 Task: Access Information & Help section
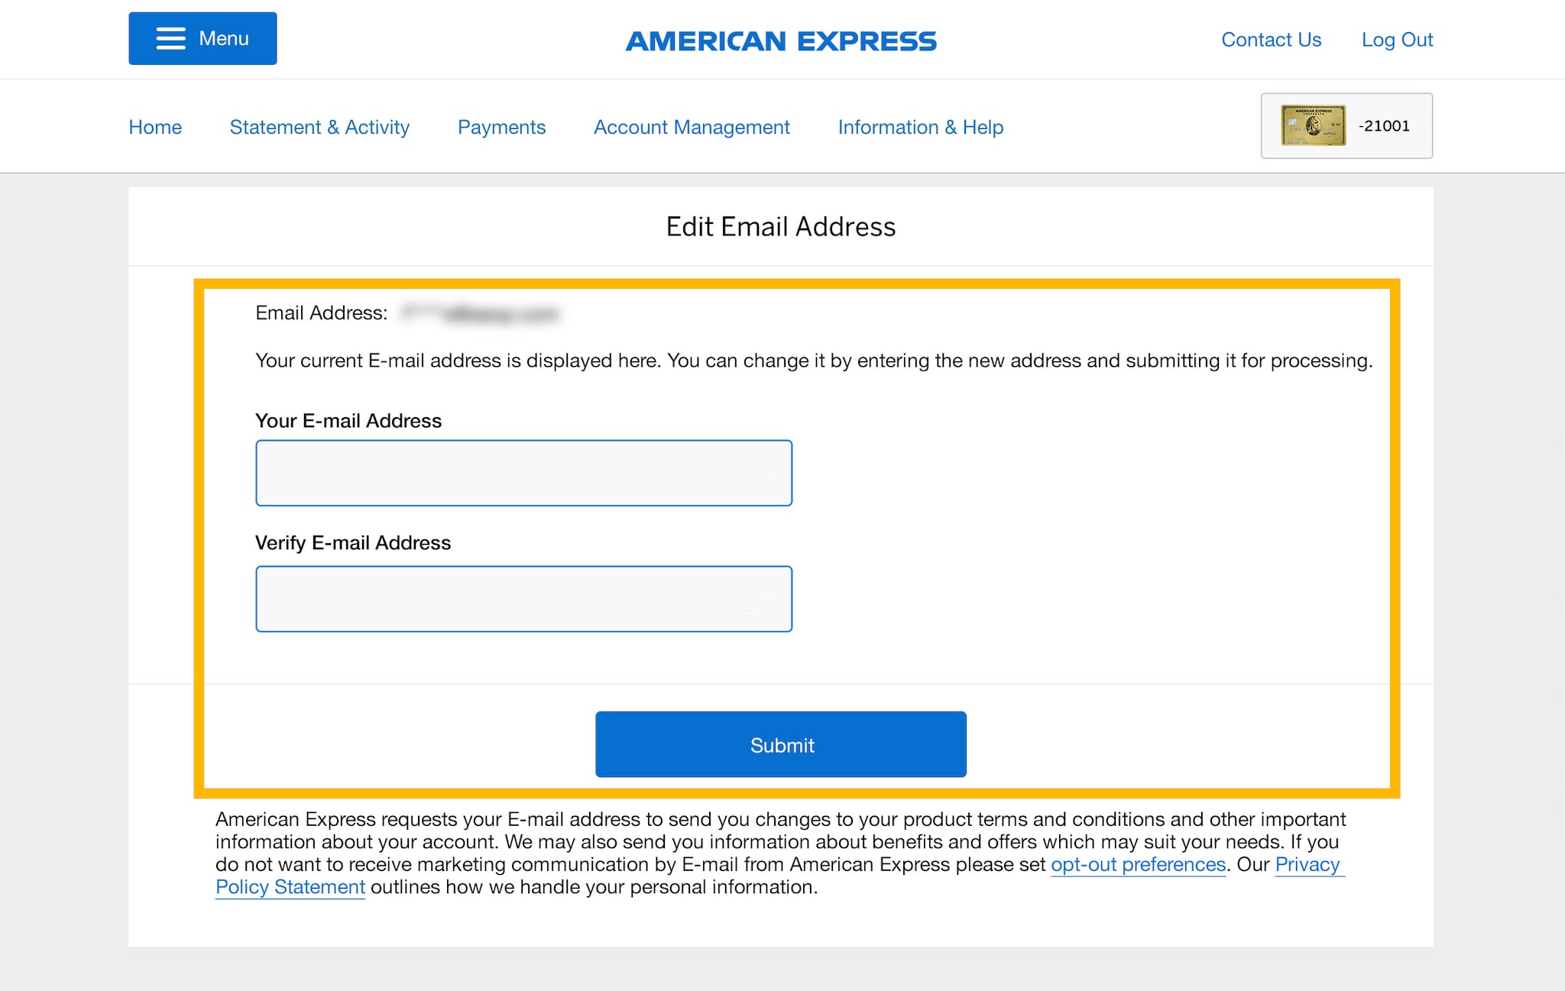[921, 127]
